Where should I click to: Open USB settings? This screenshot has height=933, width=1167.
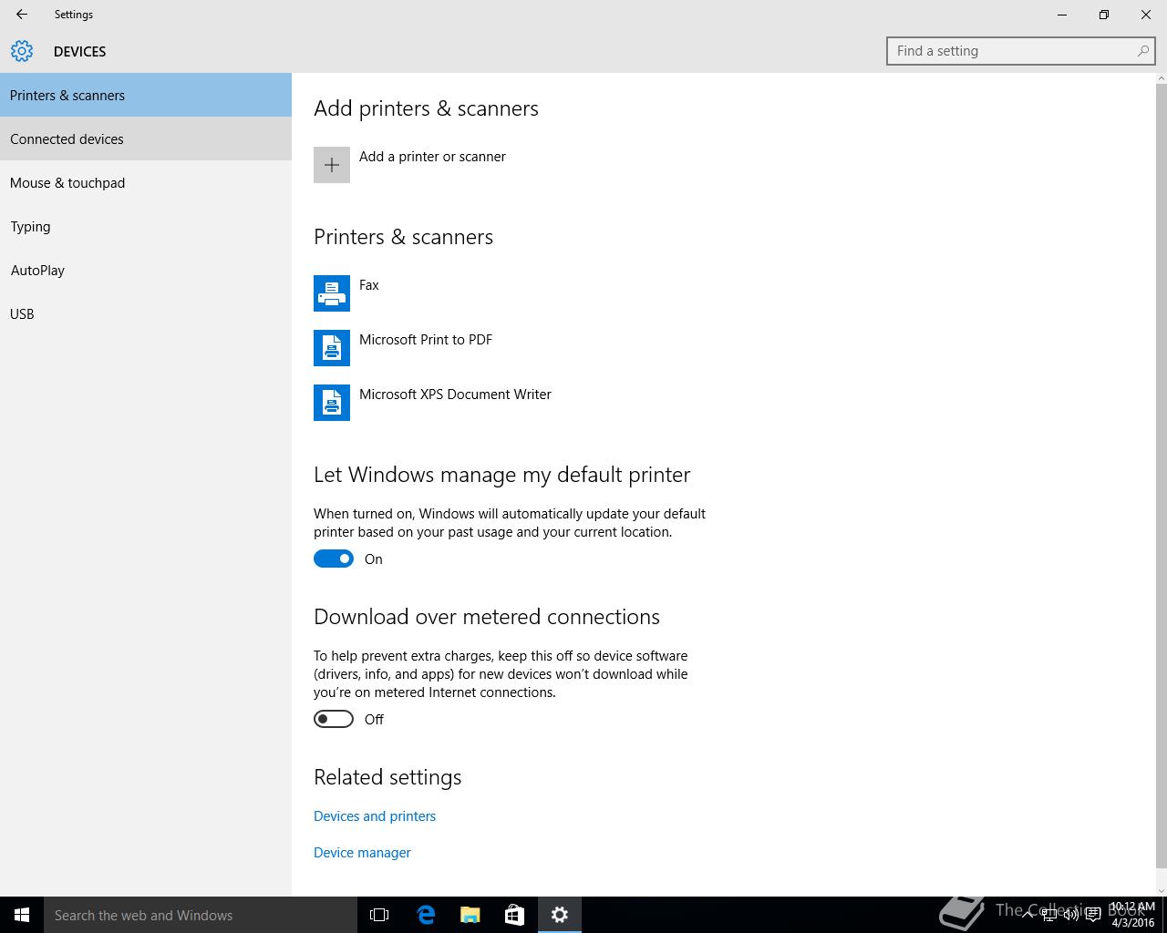pyautogui.click(x=146, y=313)
